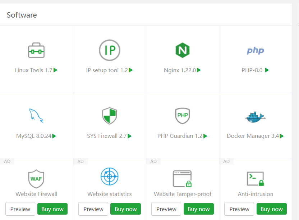Preview the Anti-intrusion plugin
Viewport: 299px width, 220px height.
239,209
